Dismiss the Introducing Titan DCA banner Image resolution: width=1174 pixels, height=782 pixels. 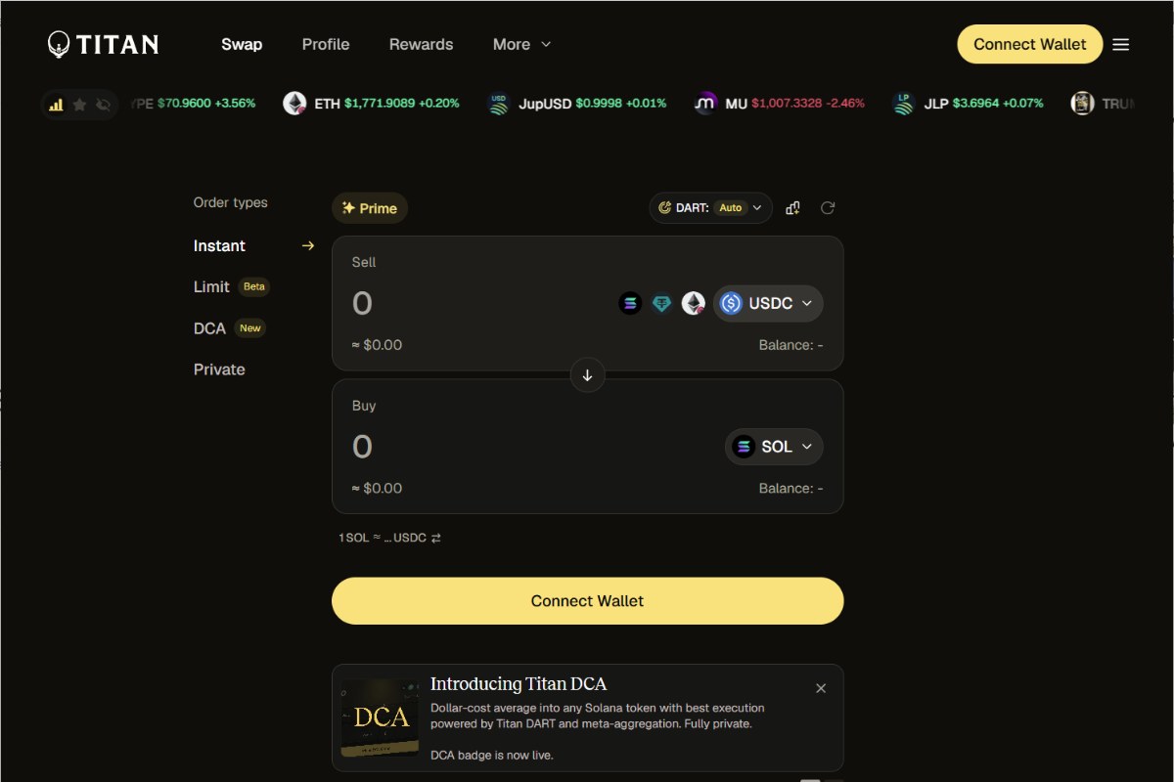(x=821, y=688)
